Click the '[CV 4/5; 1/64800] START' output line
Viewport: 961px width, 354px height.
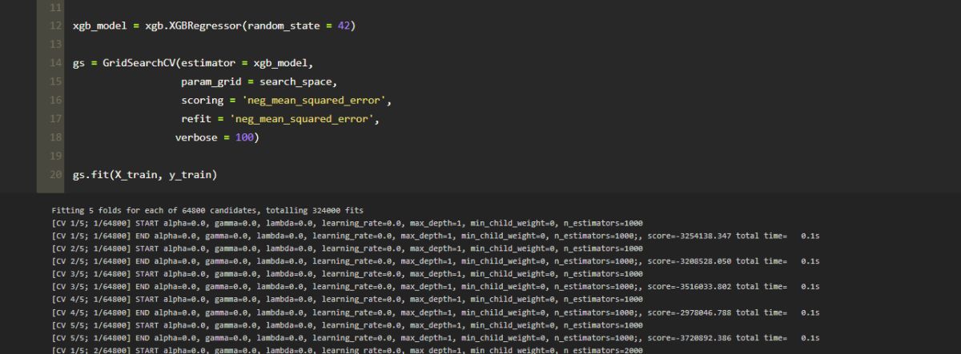click(347, 299)
